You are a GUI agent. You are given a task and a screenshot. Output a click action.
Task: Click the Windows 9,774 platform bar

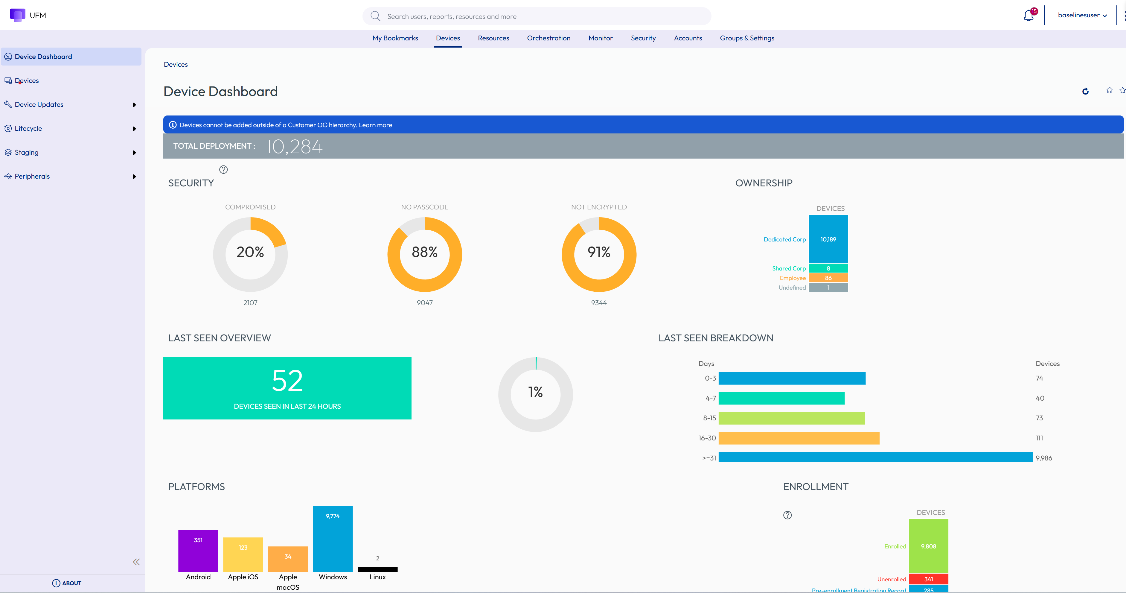coord(333,539)
